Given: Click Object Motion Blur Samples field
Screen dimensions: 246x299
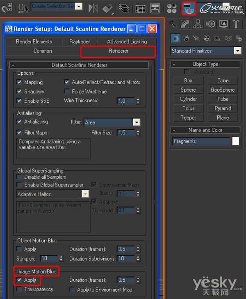Looking at the screenshot, I should (x=49, y=258).
